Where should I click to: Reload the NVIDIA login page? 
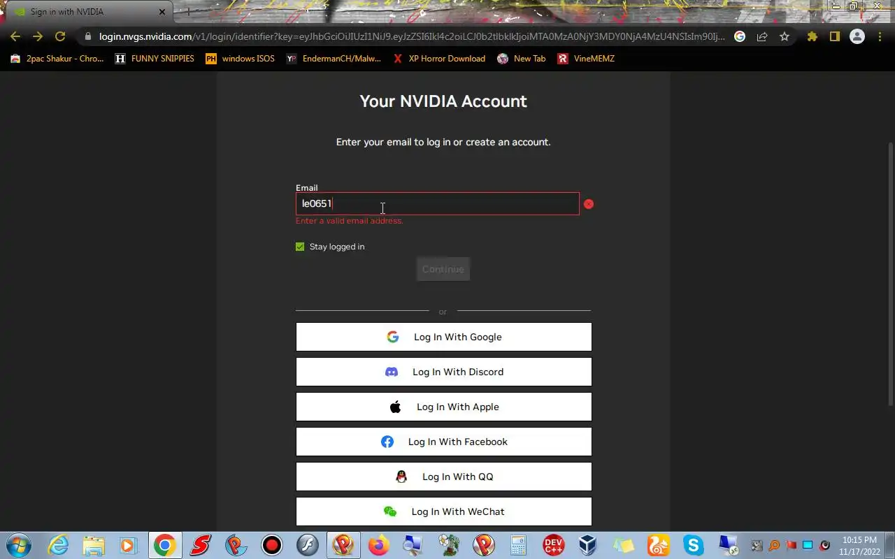pos(60,36)
